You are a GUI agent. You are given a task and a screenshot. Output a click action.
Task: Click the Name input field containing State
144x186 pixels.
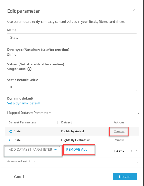click(72, 37)
